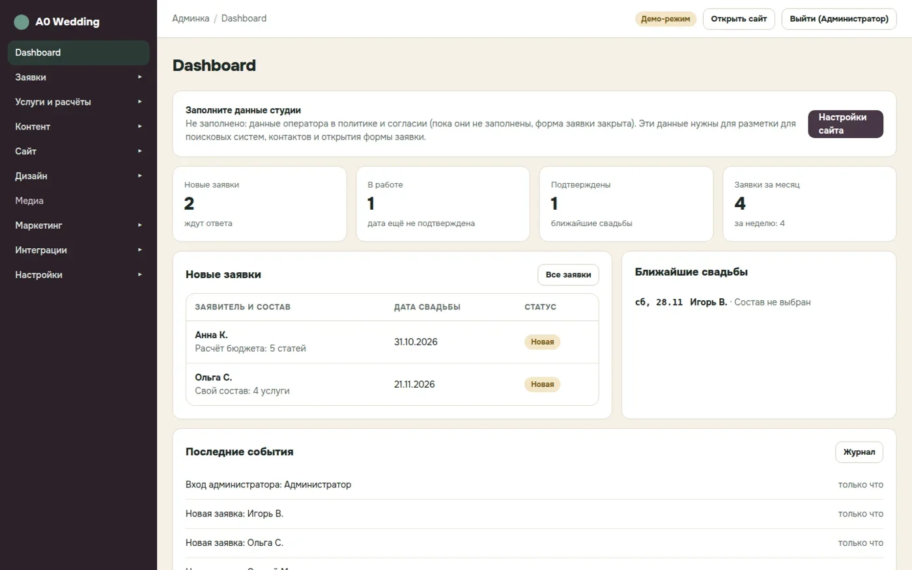Show Все заявки list
This screenshot has width=912, height=570.
[568, 275]
